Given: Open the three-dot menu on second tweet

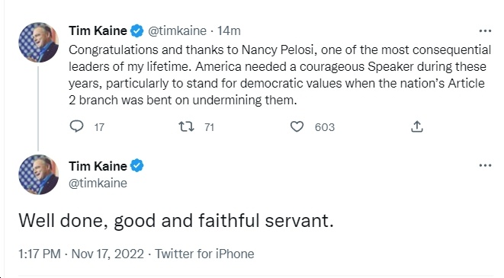Looking at the screenshot, I should (485, 165).
